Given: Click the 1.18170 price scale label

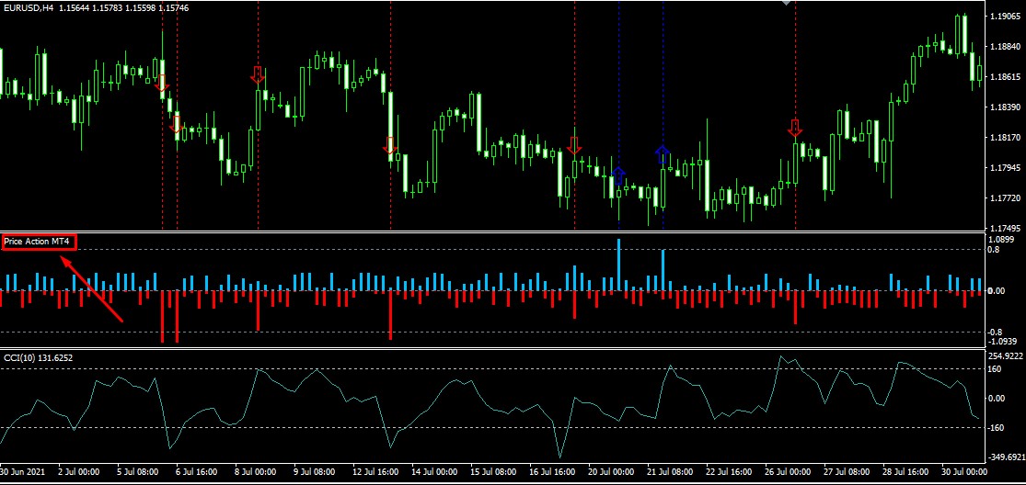Looking at the screenshot, I should [1006, 138].
